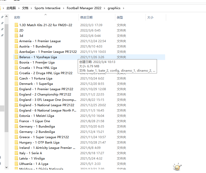Click the folder icon for Czech - 1 Fortuna Liga

[16, 78]
